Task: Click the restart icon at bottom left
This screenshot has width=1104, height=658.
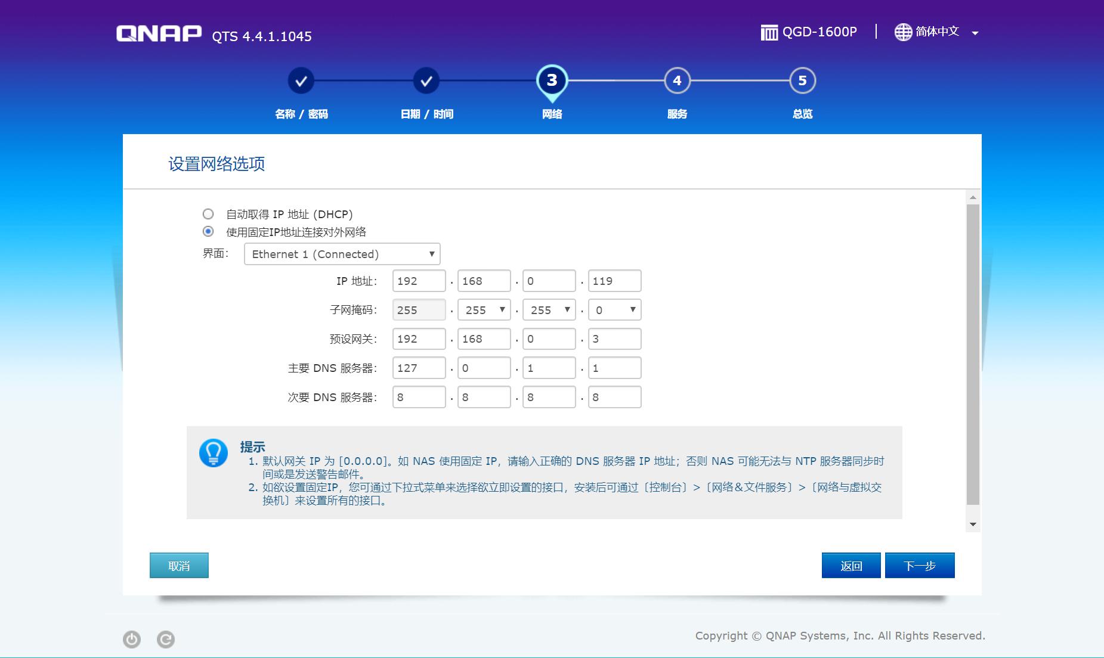Action: 166,639
